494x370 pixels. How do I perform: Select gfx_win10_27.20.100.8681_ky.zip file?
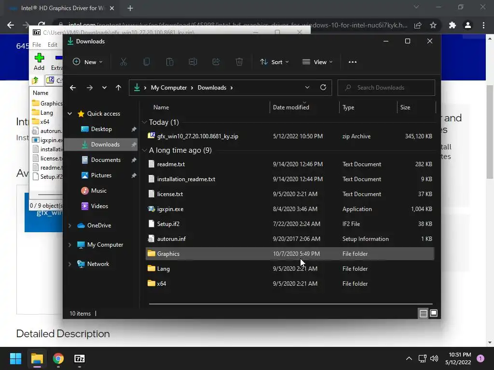(x=290, y=136)
